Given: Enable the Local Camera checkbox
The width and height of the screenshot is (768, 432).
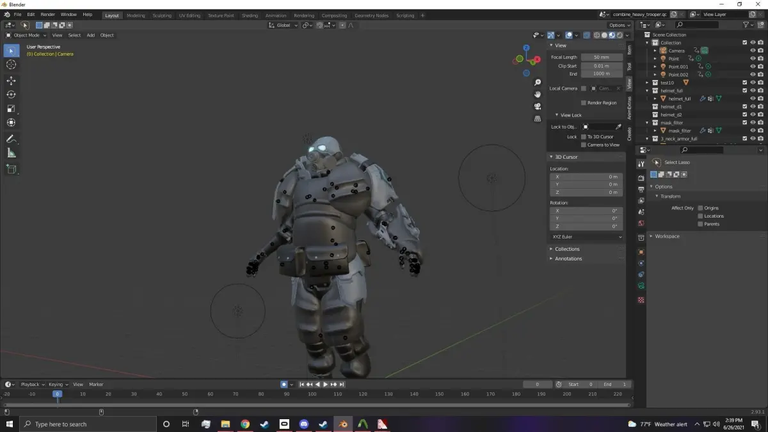Looking at the screenshot, I should 584,88.
